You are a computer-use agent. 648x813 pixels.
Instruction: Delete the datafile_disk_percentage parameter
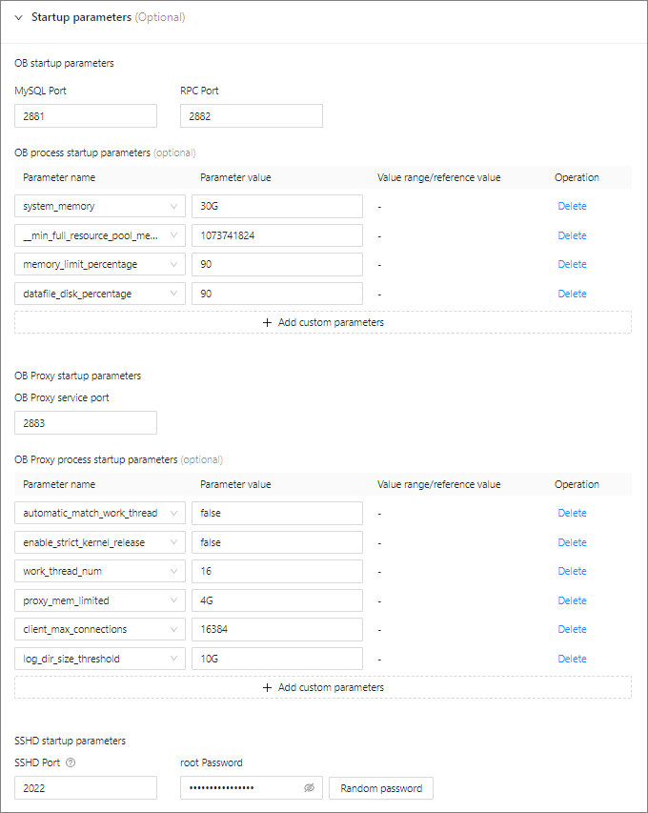click(x=572, y=294)
